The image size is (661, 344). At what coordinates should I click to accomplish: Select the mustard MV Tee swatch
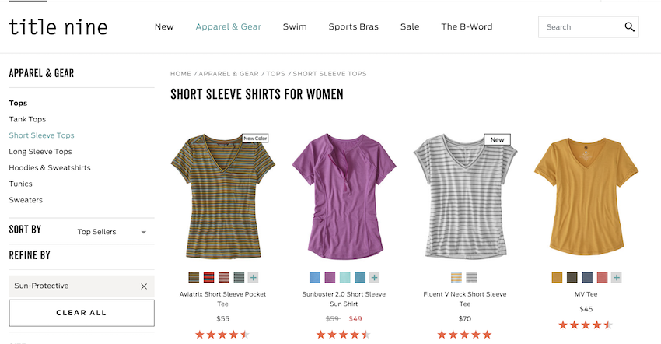coord(557,277)
